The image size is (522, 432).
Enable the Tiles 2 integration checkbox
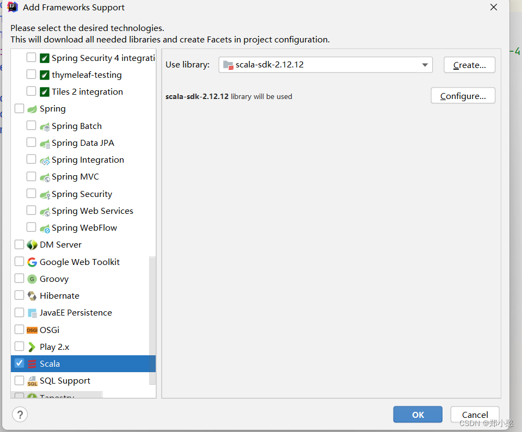pos(31,90)
